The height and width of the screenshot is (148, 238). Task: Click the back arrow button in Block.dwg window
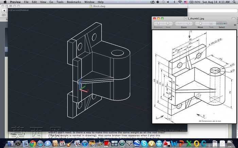[x=4, y=11]
